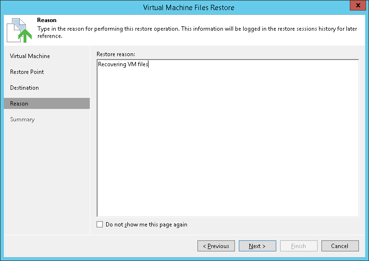The width and height of the screenshot is (369, 261).
Task: Switch to the Destination step
Action: 25,88
